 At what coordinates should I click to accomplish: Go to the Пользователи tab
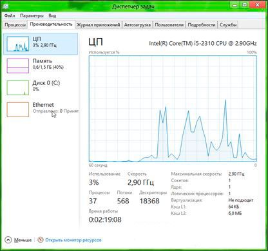coord(169,25)
